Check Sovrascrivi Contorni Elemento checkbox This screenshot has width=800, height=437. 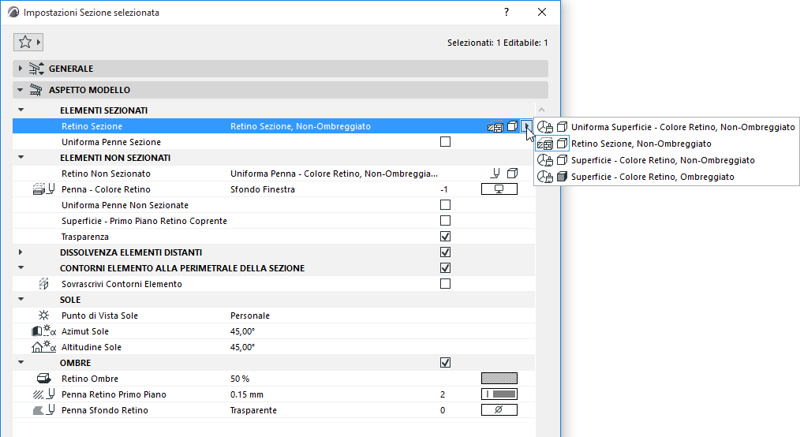(446, 284)
